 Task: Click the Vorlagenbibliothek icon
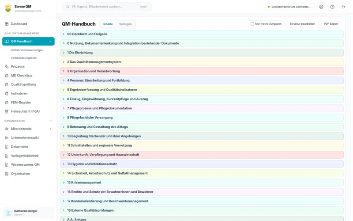tap(7, 156)
